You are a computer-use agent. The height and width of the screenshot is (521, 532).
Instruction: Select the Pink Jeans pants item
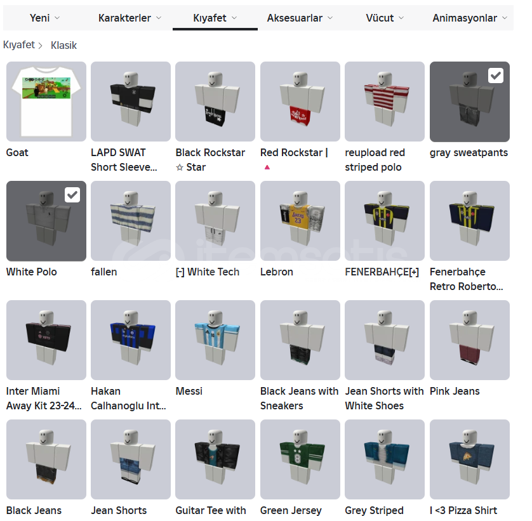[x=470, y=340]
